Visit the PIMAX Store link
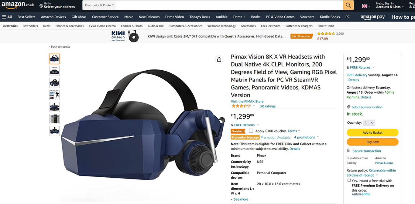Viewport: 415px width, 204px height. (x=247, y=102)
